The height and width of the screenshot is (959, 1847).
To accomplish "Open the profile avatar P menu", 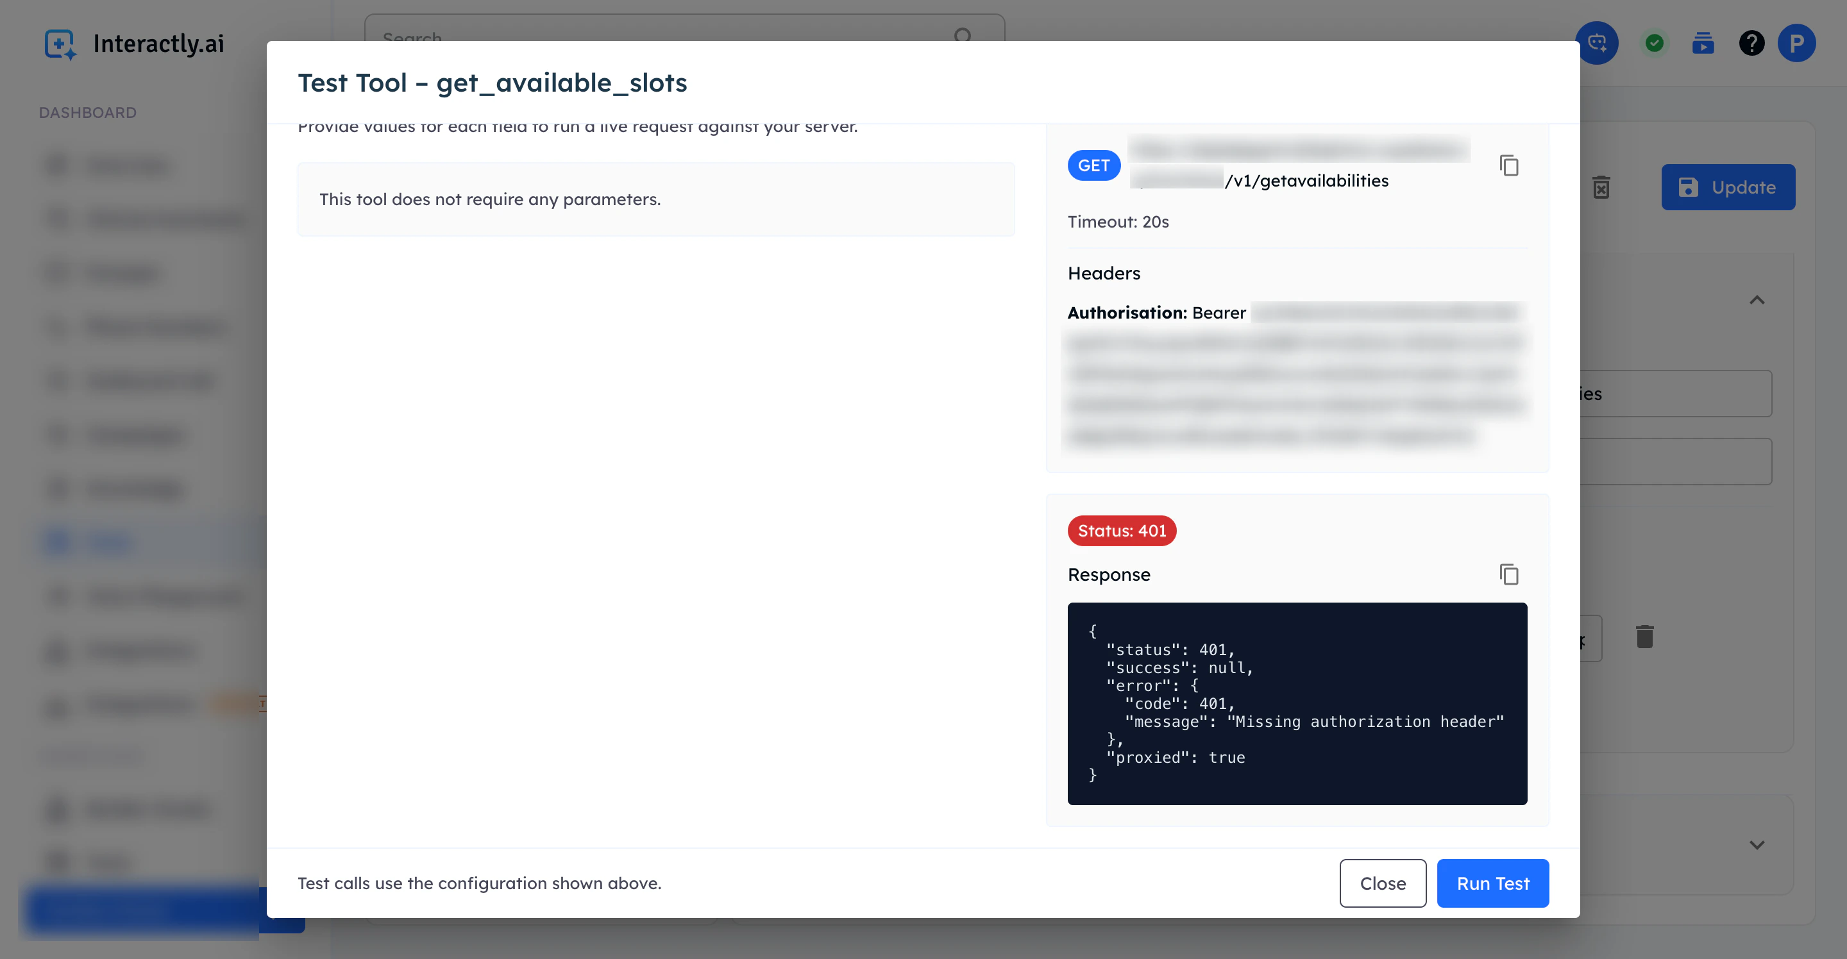I will [x=1796, y=43].
